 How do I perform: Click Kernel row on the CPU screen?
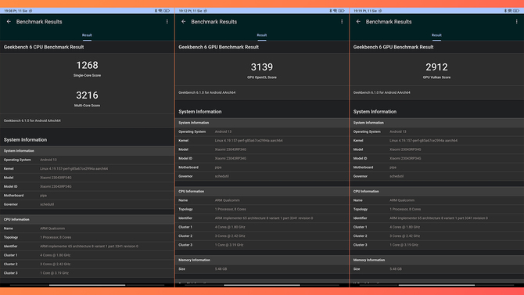(87, 169)
